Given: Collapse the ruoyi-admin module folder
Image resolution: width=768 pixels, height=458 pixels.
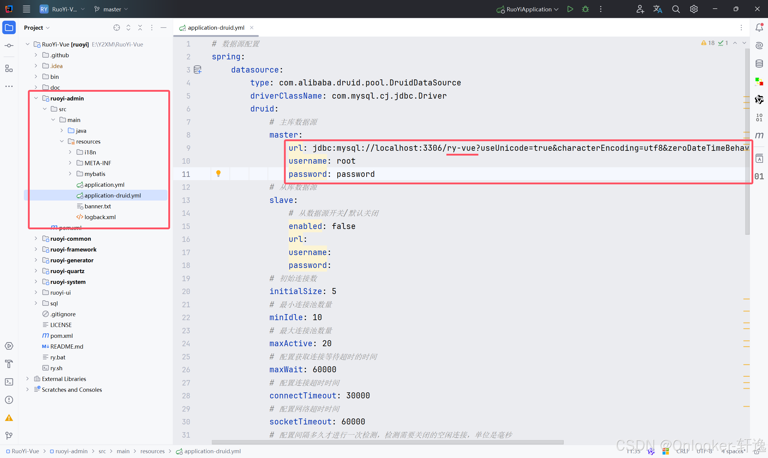Looking at the screenshot, I should (36, 98).
